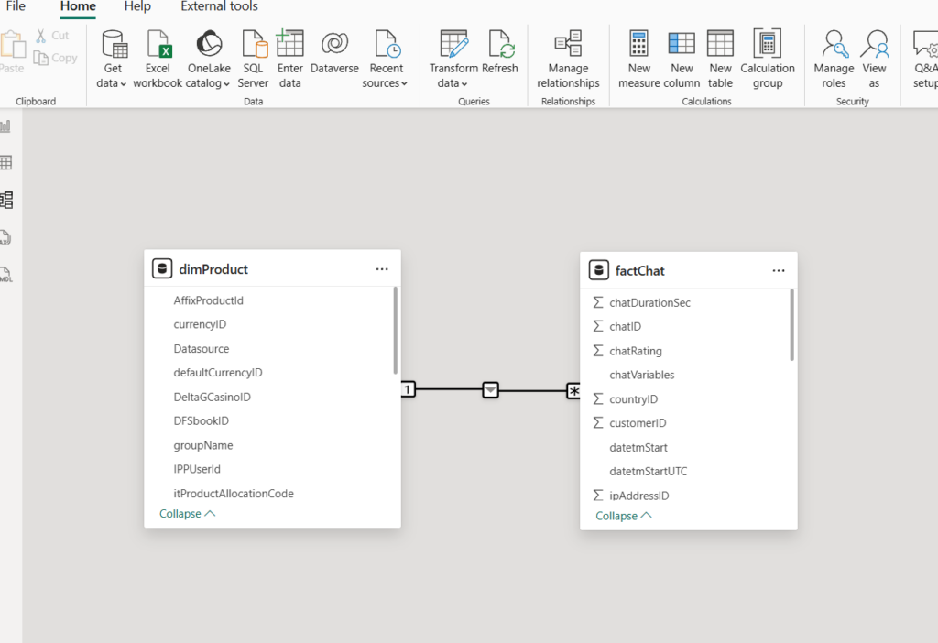Open dimProduct table more options menu
938x643 pixels.
click(382, 269)
